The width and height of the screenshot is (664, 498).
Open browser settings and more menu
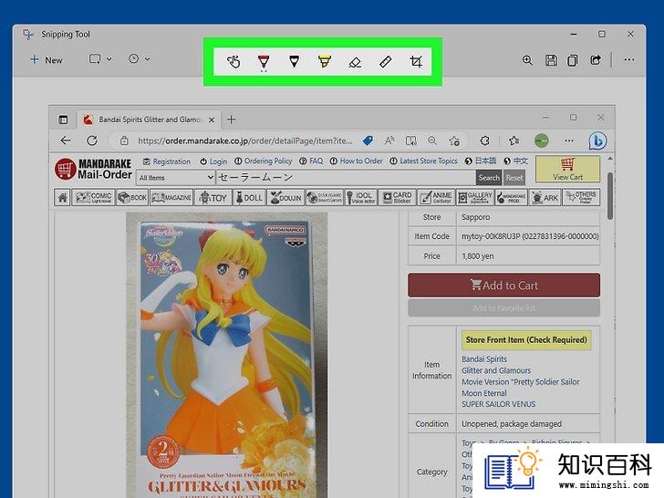(x=569, y=140)
